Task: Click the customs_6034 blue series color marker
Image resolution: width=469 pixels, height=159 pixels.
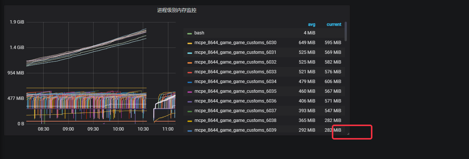Action: point(190,82)
